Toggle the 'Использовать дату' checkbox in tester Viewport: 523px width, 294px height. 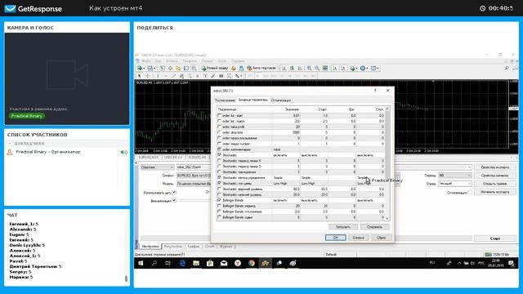(x=174, y=193)
